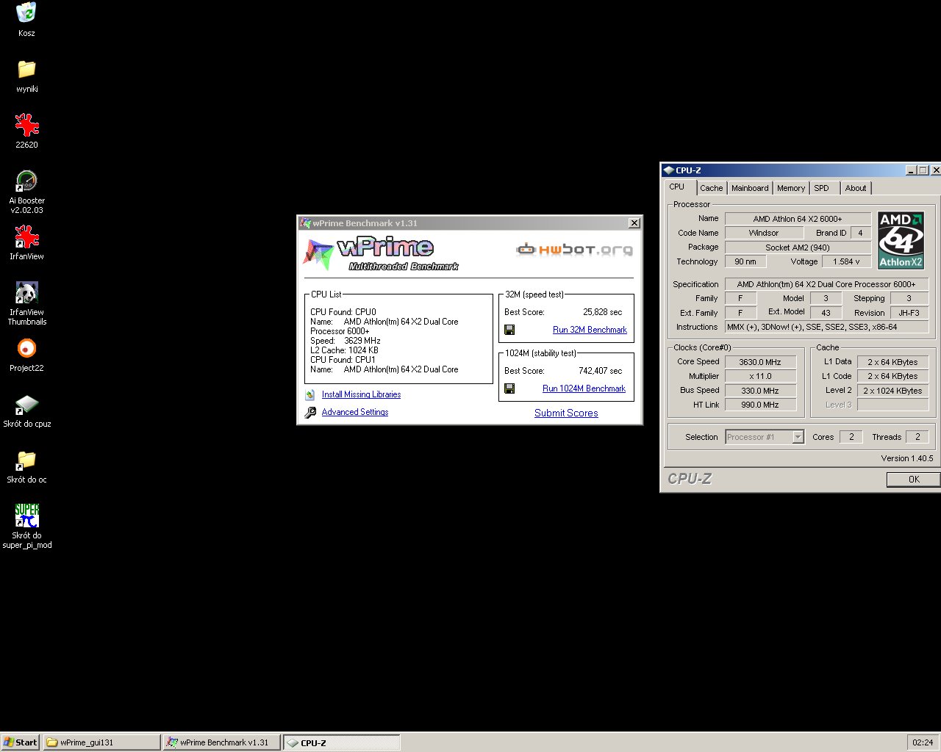This screenshot has width=941, height=752.
Task: Click the Version 1.40.5 label
Action: coord(907,458)
